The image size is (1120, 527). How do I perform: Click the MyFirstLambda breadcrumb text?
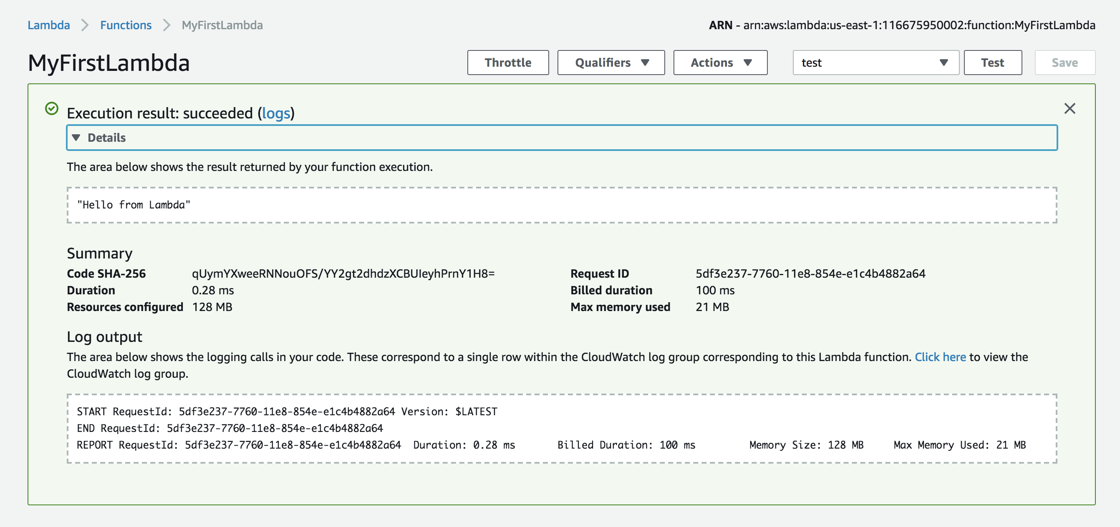coord(222,25)
